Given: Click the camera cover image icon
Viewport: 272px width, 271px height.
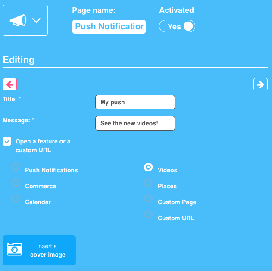Looking at the screenshot, I should pos(14,250).
